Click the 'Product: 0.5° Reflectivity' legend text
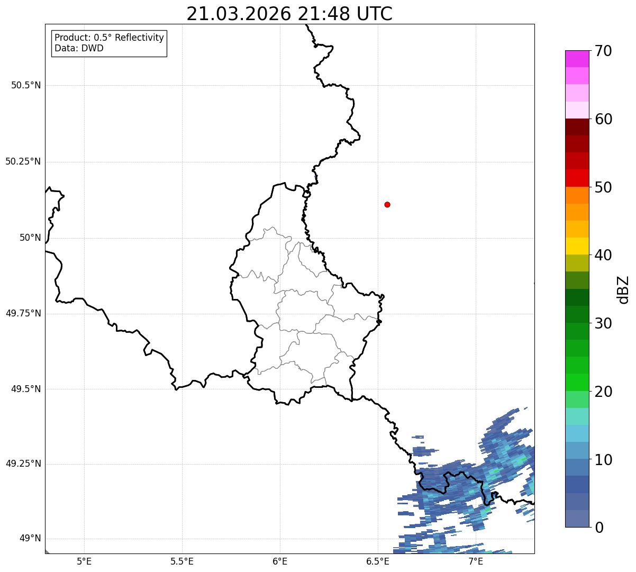This screenshot has width=636, height=572. (x=109, y=38)
